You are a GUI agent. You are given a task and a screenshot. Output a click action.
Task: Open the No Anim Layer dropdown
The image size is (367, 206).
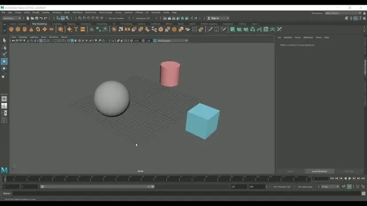click(x=305, y=187)
